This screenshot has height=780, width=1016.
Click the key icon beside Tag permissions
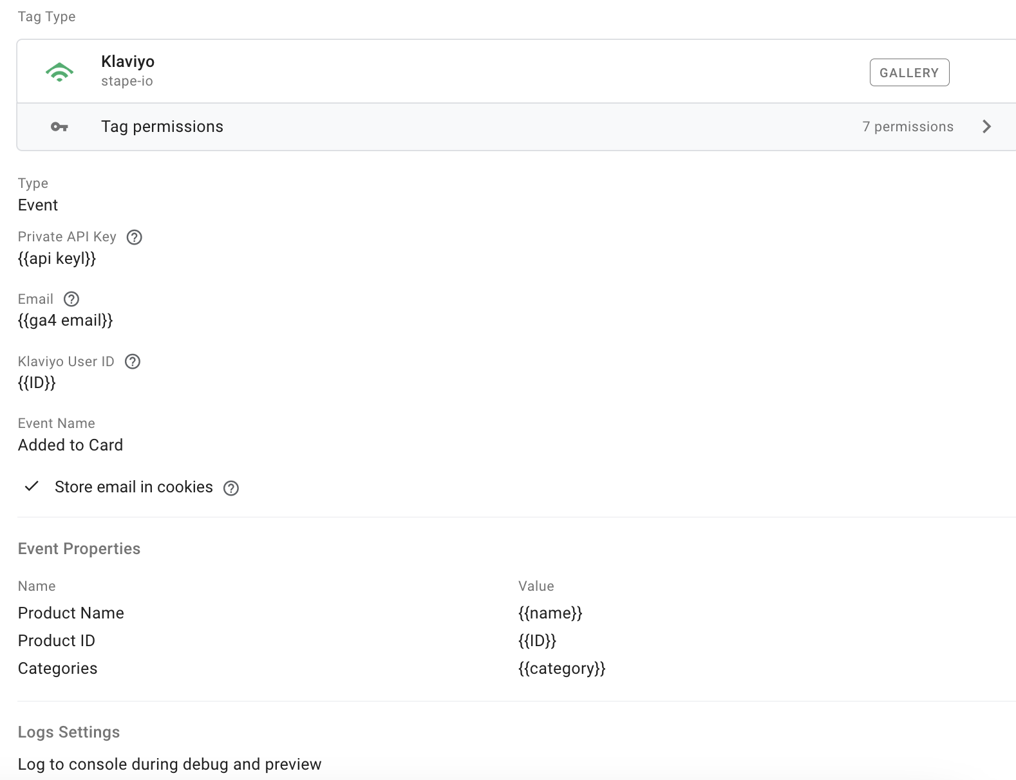pyautogui.click(x=59, y=127)
